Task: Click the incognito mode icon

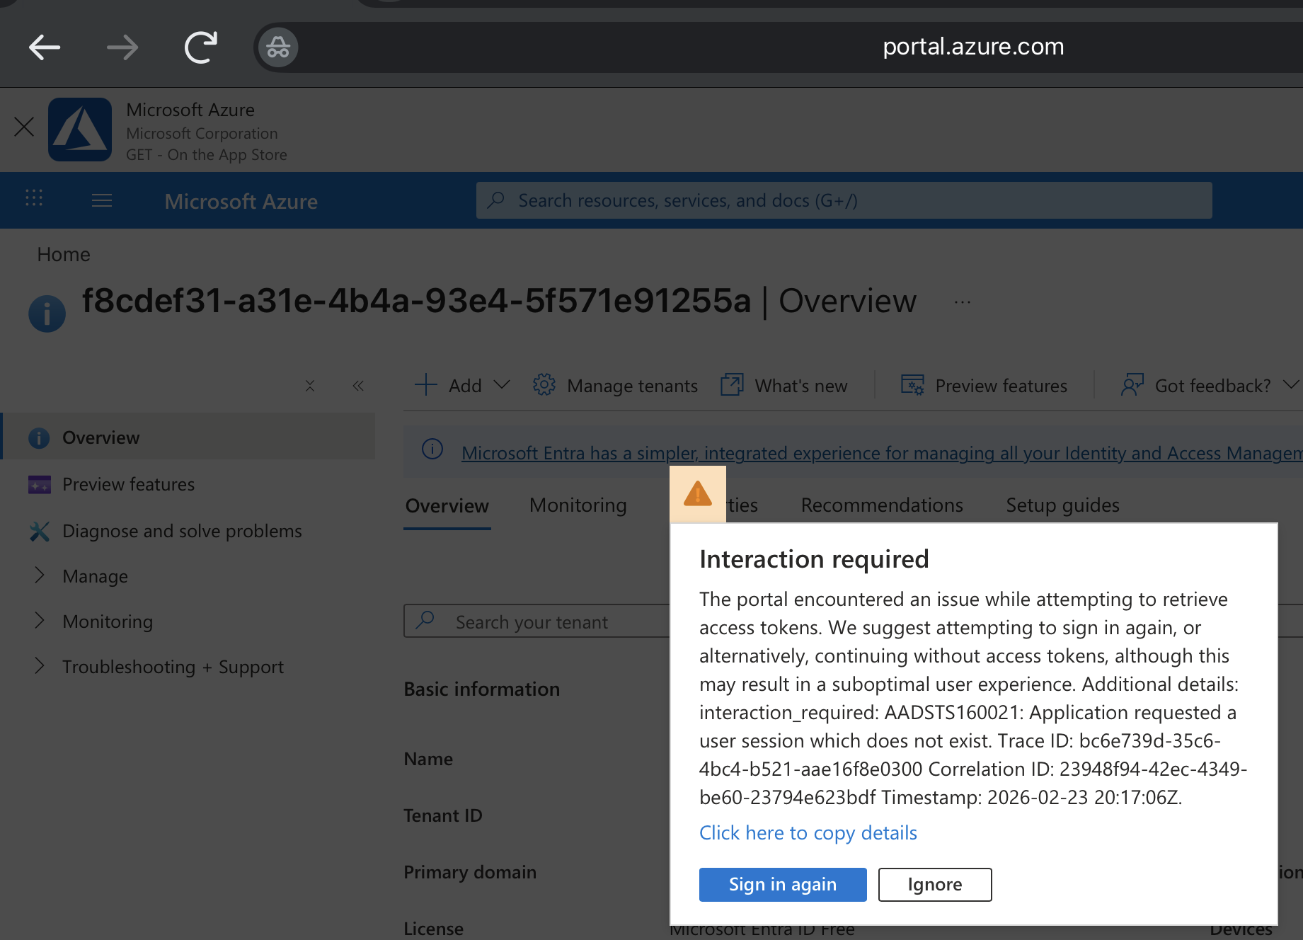Action: pos(278,47)
